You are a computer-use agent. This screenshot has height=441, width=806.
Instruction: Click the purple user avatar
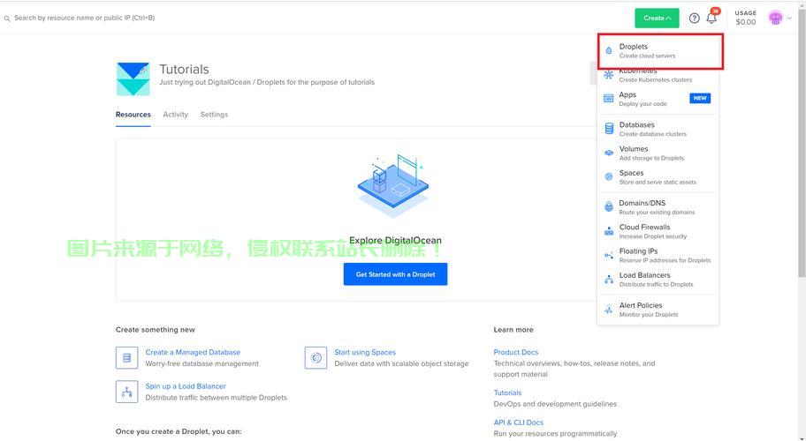click(775, 18)
